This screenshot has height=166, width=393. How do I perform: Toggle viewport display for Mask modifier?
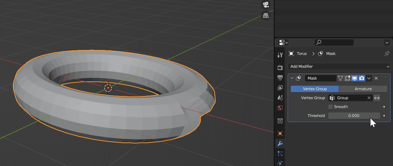point(355,78)
